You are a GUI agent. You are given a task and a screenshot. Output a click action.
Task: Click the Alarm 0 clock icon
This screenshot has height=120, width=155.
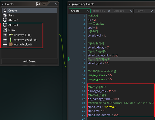click(5, 20)
